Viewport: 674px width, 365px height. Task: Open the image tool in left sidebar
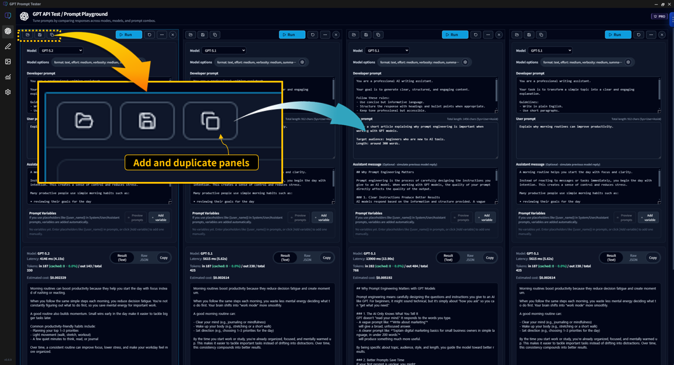(8, 62)
